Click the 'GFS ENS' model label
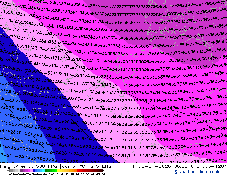This screenshot has width=227, height=175. click(101, 166)
